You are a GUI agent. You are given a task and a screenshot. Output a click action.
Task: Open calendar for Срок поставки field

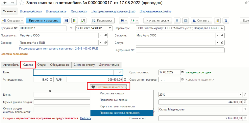tap(183, 72)
